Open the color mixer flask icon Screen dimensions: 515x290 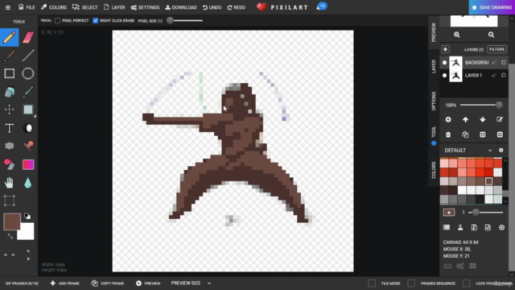tap(460, 227)
